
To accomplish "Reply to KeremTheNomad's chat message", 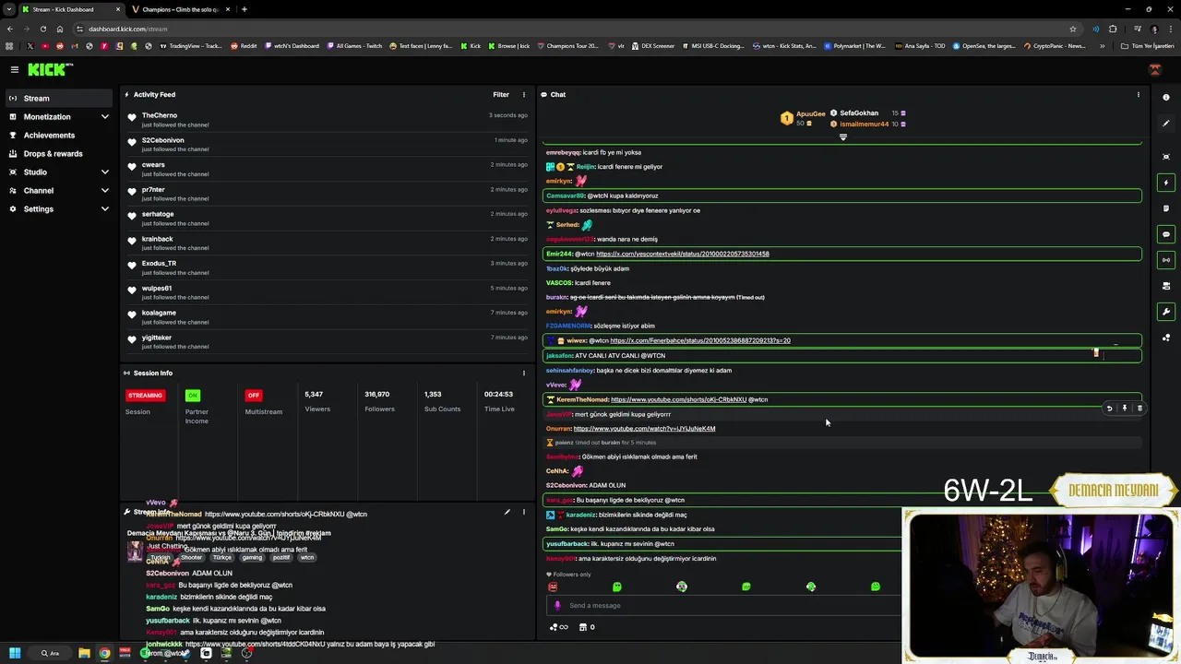I will [1109, 408].
